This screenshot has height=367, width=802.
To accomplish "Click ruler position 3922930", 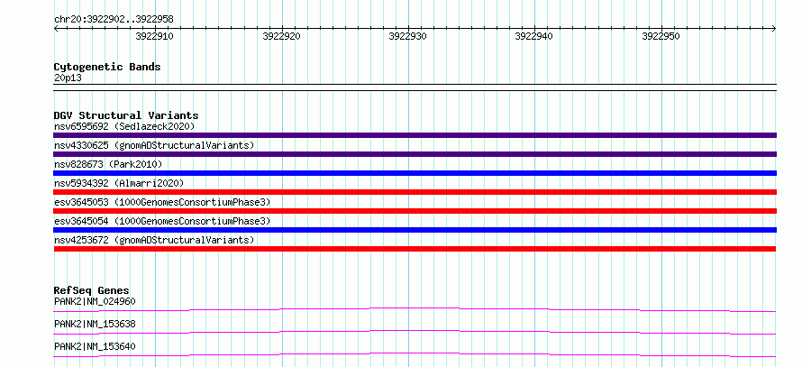I will tap(407, 36).
